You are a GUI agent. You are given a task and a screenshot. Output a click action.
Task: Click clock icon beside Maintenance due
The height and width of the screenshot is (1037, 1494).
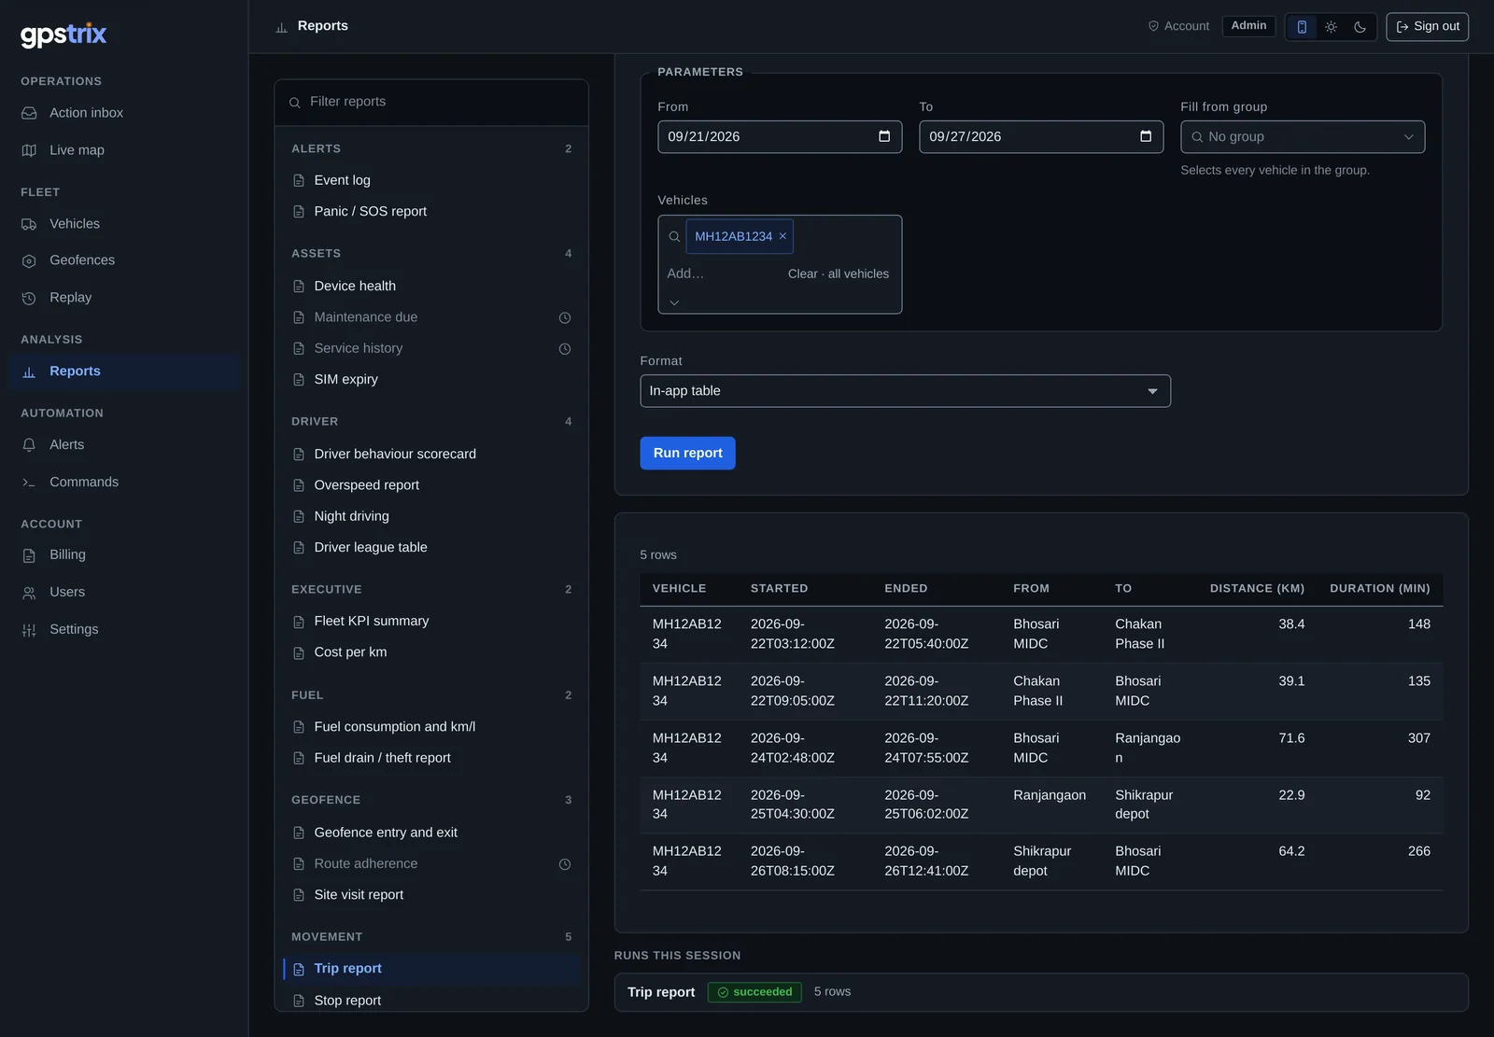tap(565, 317)
